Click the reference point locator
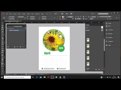Viewport: 121px width, 90px height. tap(4, 18)
